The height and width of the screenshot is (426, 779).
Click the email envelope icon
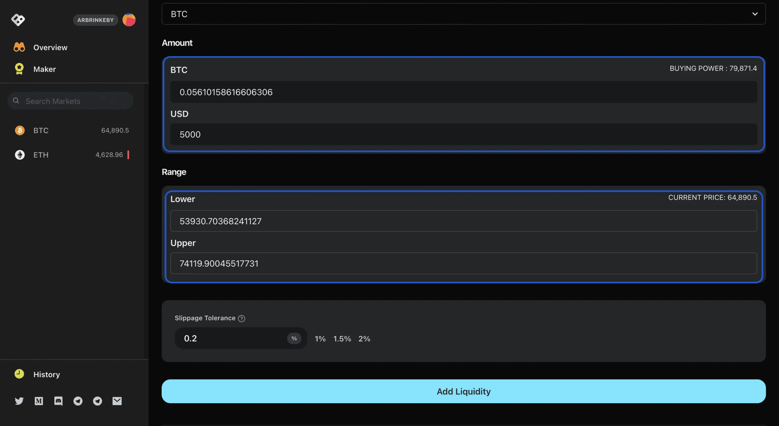(x=117, y=401)
